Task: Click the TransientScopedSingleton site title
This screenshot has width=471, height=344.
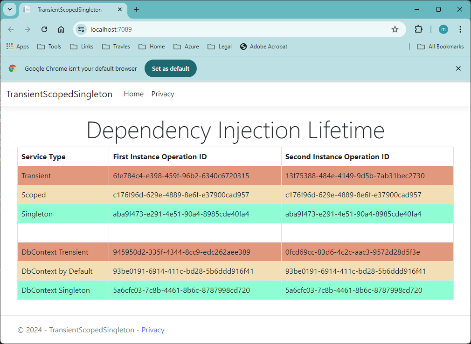Action: [x=59, y=94]
